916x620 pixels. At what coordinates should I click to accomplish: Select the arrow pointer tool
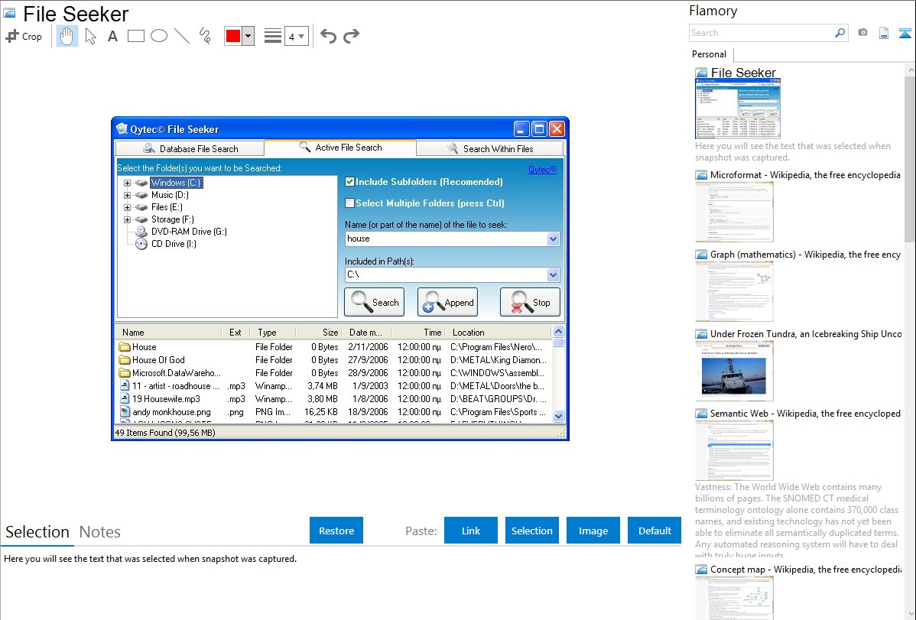[90, 36]
